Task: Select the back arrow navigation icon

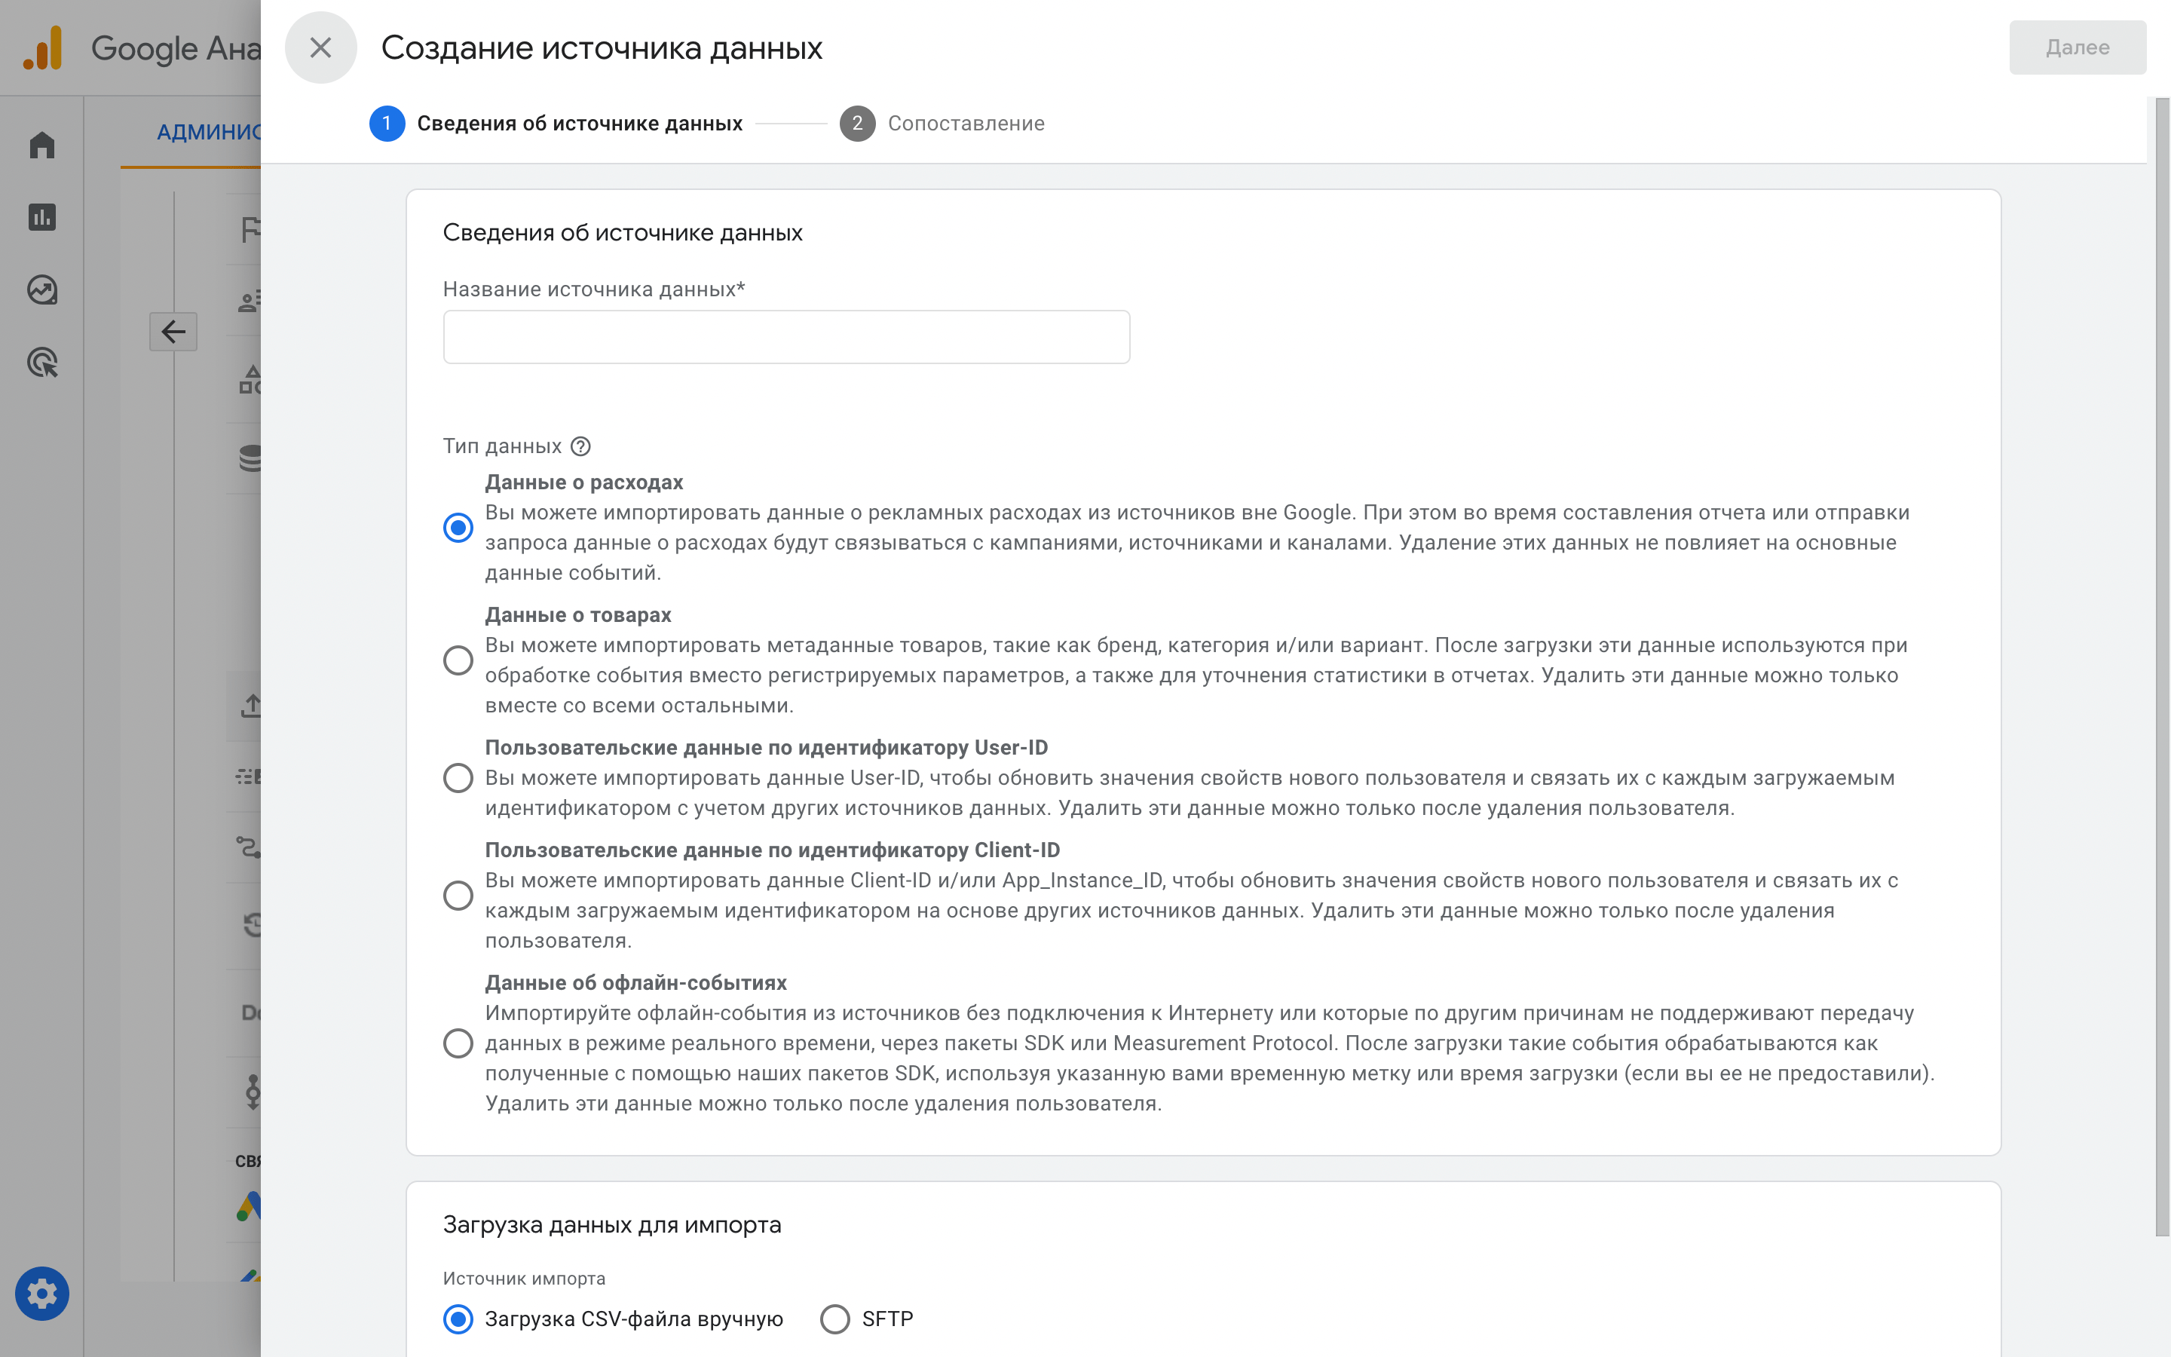Action: tap(173, 330)
